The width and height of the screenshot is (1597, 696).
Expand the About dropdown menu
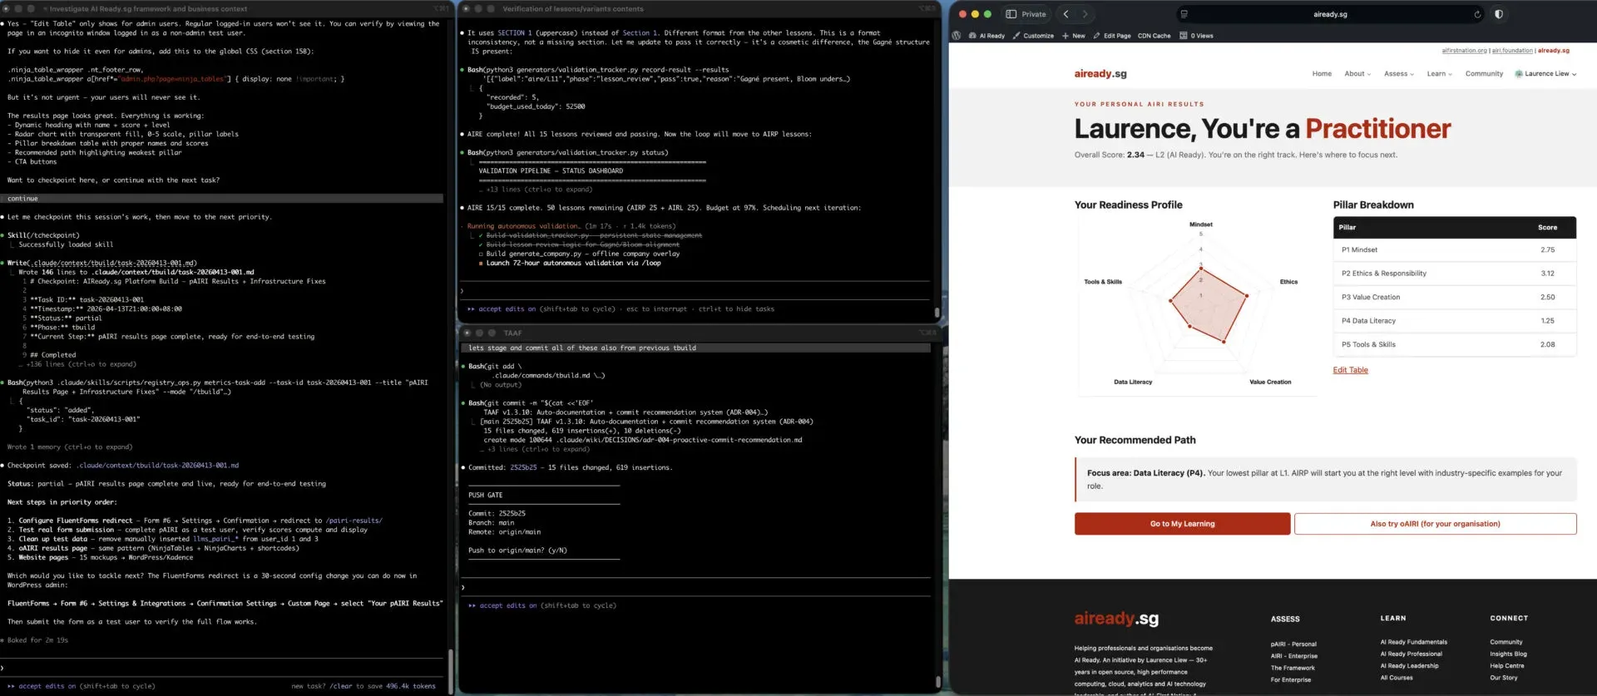(1357, 74)
